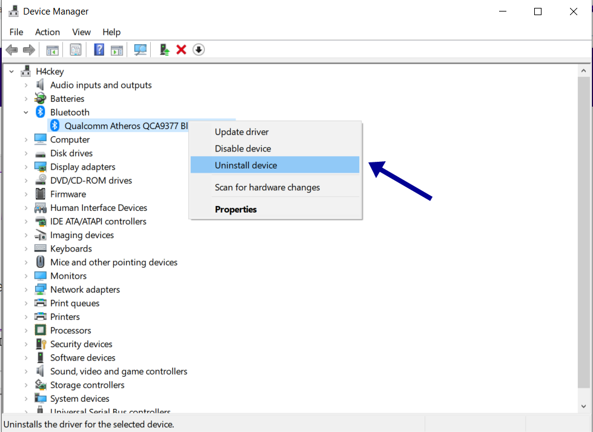Choose Update driver from context menu
This screenshot has width=593, height=432.
tap(241, 131)
